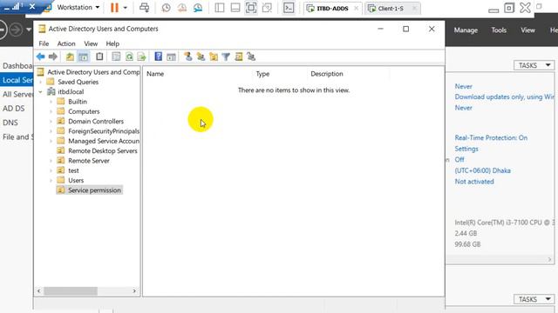Click the tree pane horizontal scrollbar thumb
This screenshot has height=313, width=558.
pos(71,291)
